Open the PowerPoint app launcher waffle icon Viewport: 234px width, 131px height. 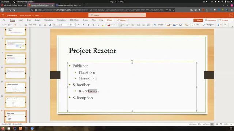(x=3, y=15)
